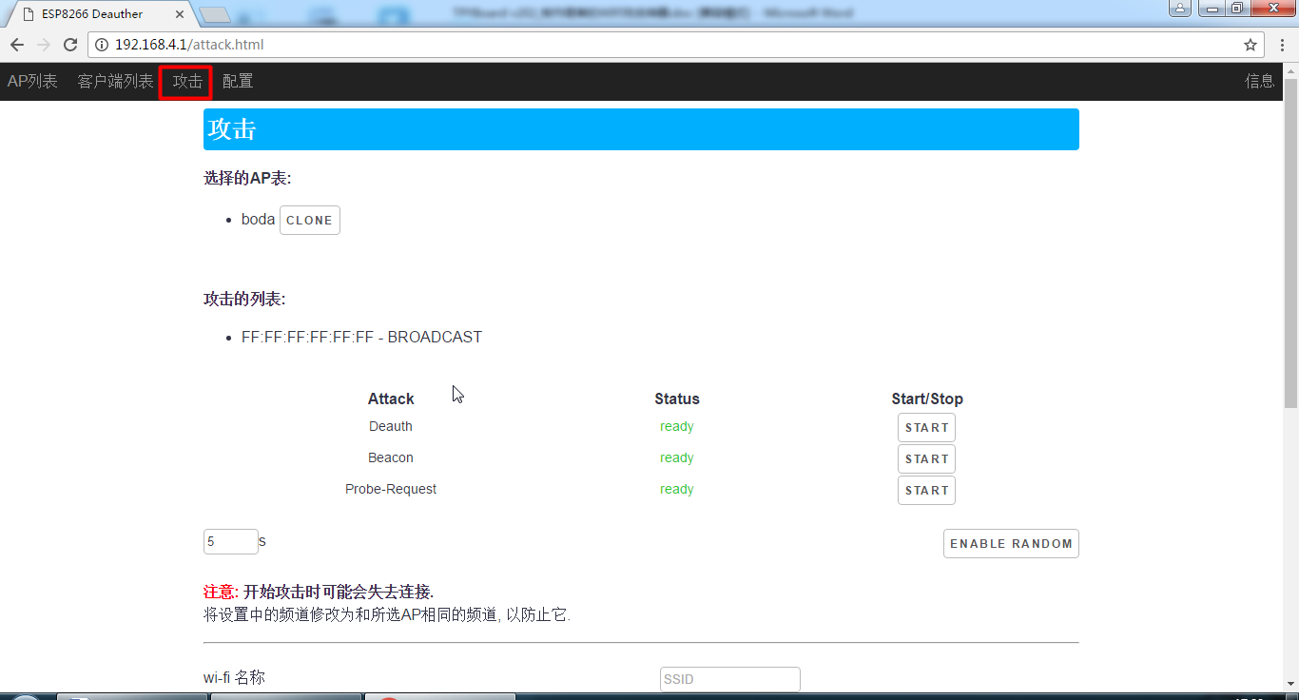Open the Chrome menu (three dots)

tap(1280, 45)
